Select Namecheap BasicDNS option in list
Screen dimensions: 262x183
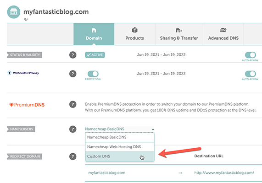click(120, 137)
